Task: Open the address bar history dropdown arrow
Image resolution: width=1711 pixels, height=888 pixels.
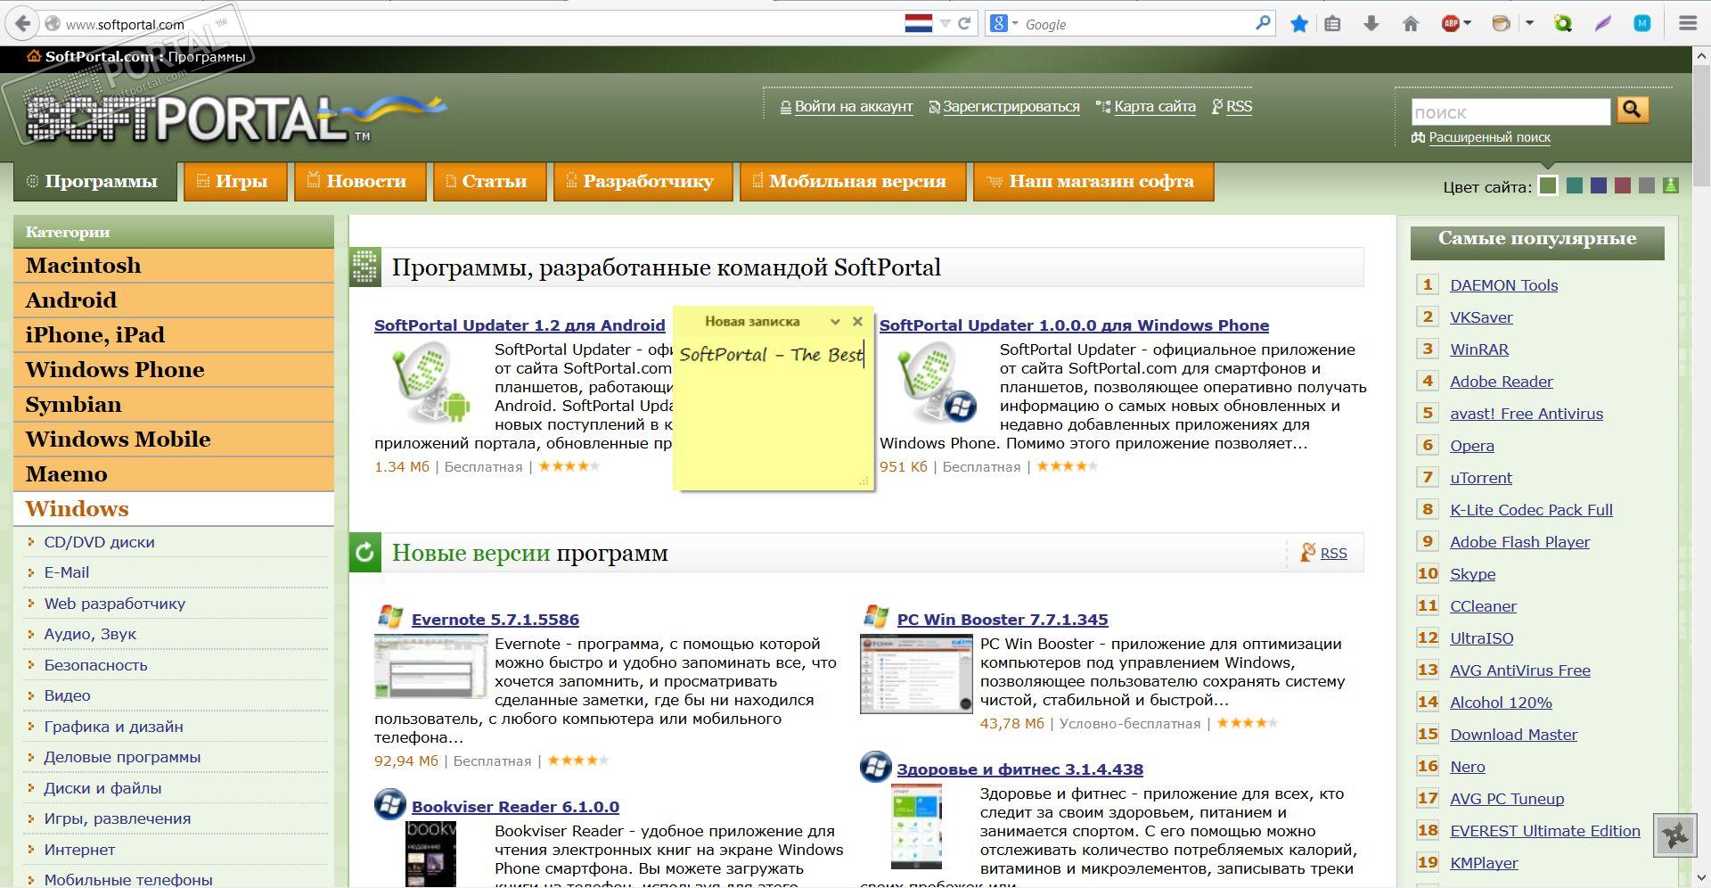Action: click(x=945, y=24)
